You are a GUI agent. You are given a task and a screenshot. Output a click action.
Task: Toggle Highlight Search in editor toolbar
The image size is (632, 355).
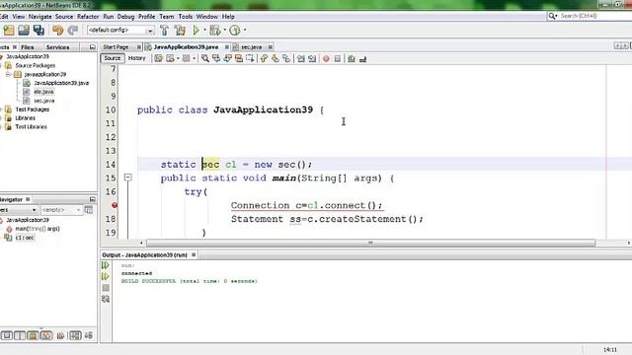[239, 59]
